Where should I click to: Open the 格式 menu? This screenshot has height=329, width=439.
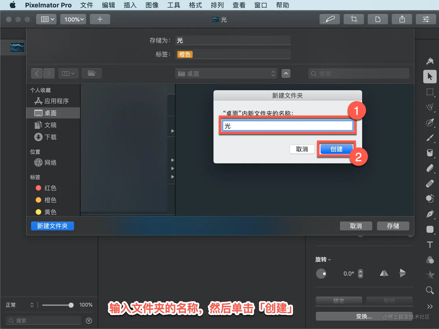[195, 5]
